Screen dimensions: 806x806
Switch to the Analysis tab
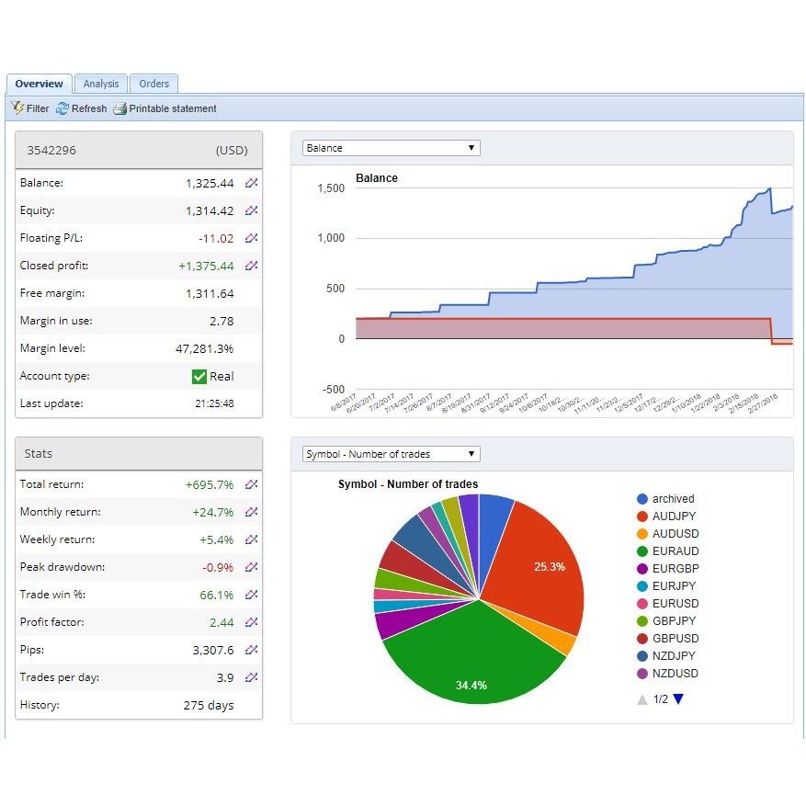[101, 84]
